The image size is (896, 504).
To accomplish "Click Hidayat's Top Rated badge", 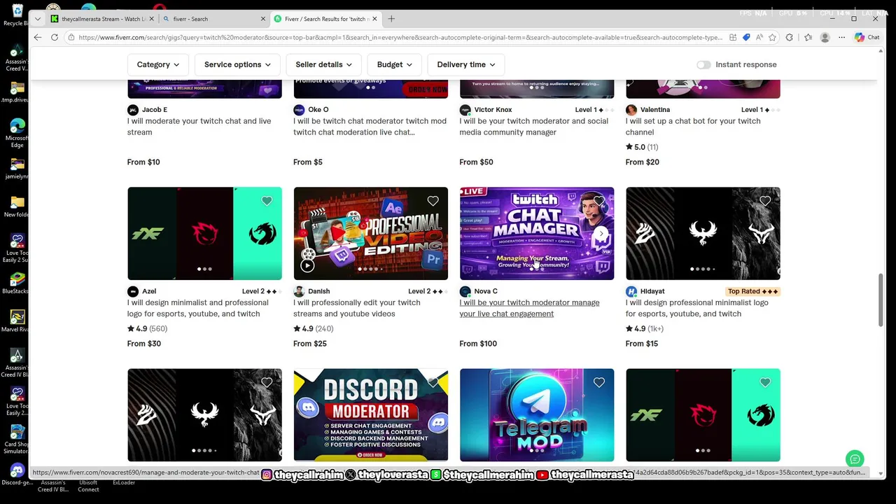I will (753, 291).
